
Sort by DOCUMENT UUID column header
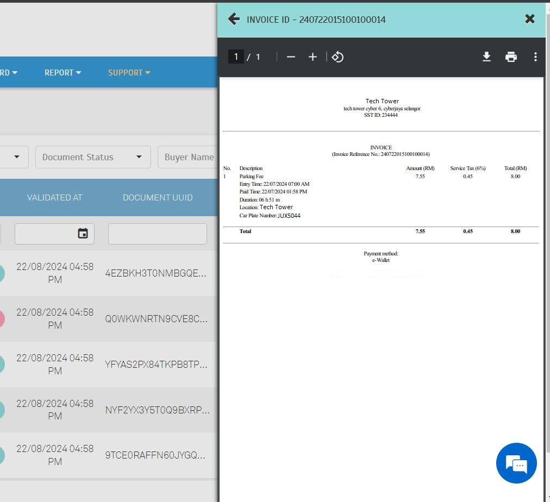158,198
